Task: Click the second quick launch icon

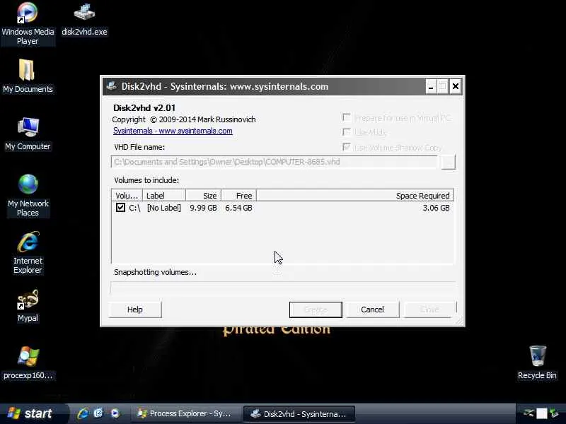Action: point(98,413)
